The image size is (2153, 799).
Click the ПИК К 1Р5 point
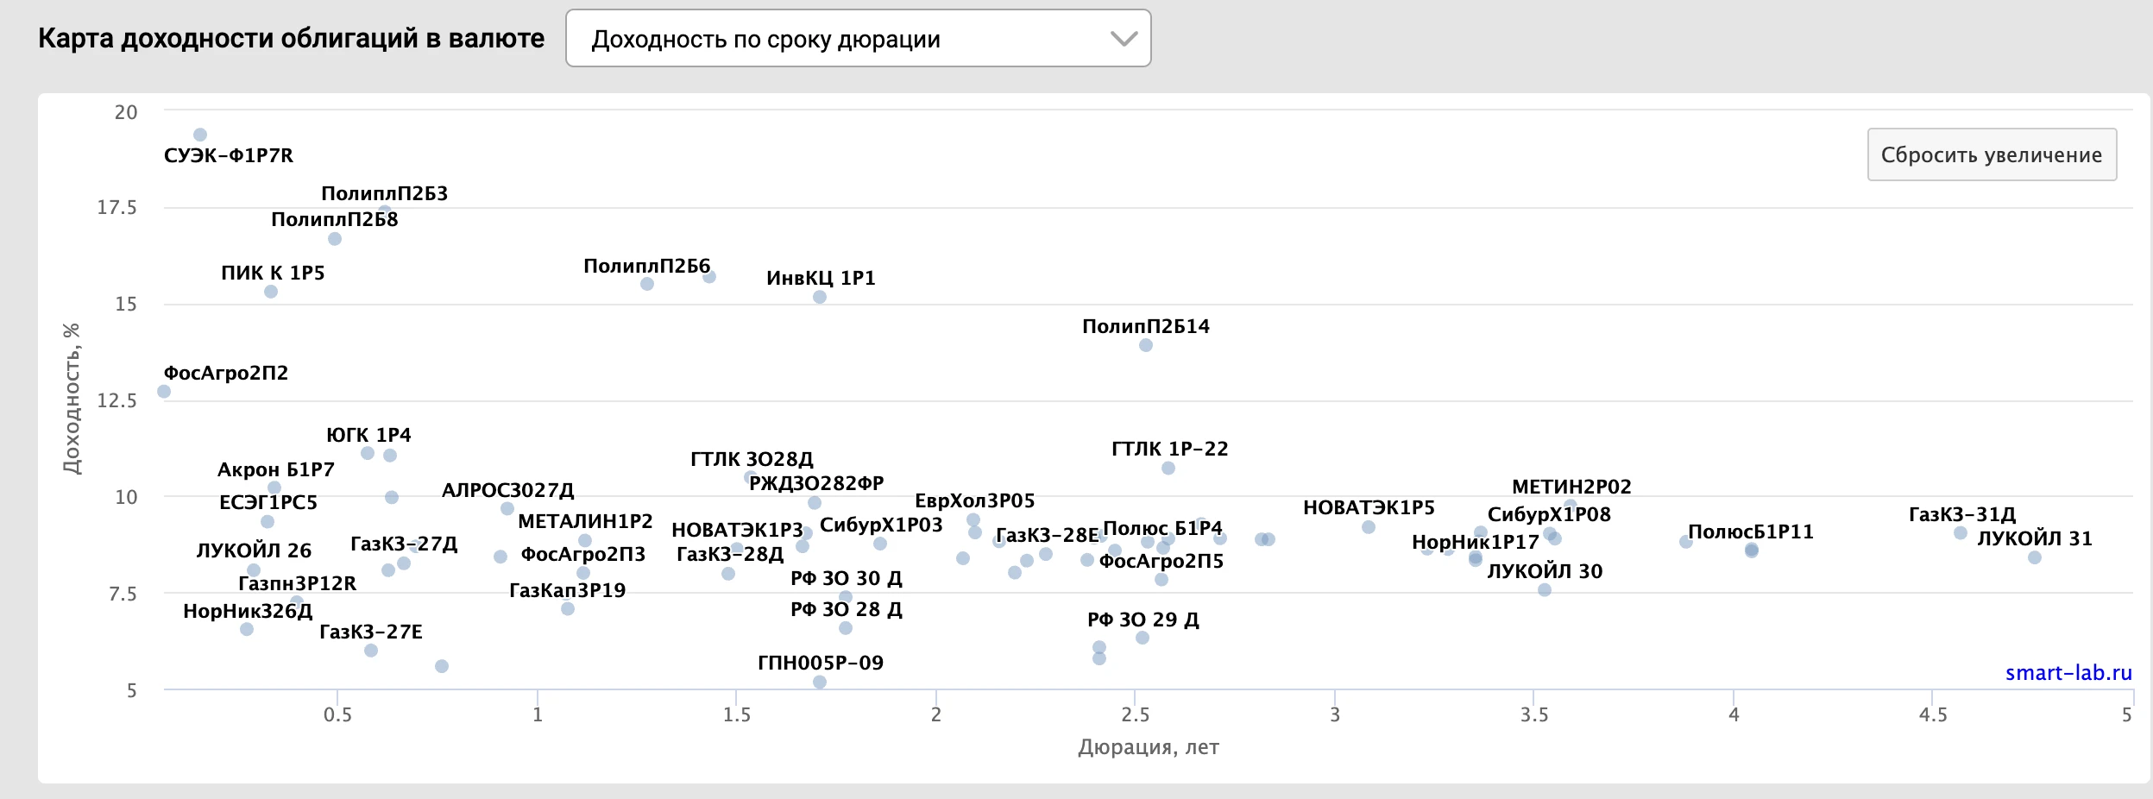(271, 292)
